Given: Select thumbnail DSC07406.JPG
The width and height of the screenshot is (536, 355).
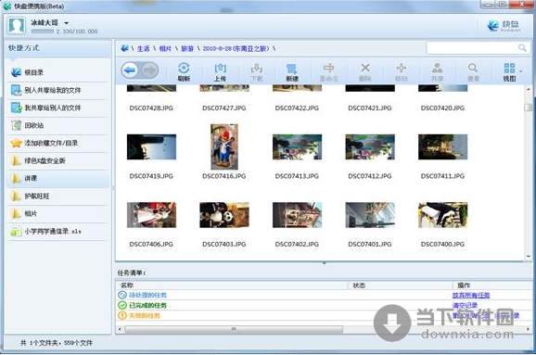Looking at the screenshot, I should pyautogui.click(x=151, y=215).
